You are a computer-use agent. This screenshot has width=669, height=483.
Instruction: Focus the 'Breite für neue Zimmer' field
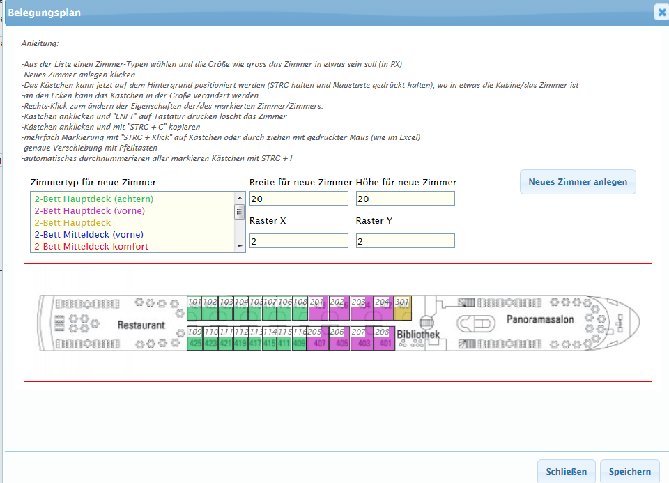(298, 199)
